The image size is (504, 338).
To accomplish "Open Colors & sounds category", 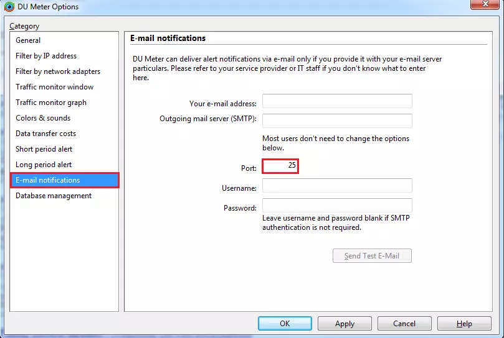I will (x=64, y=118).
